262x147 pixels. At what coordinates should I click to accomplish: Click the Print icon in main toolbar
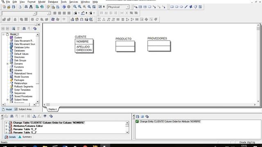coord(20,7)
